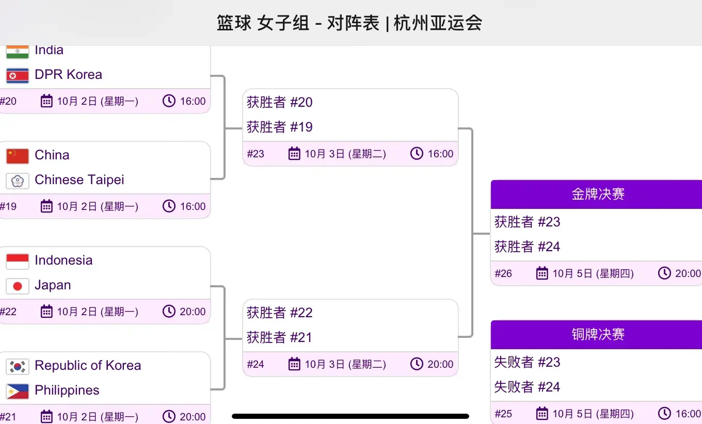Screen dimensions: 702x424
Task: Click the Indonesia flag icon
Action: 18,261
